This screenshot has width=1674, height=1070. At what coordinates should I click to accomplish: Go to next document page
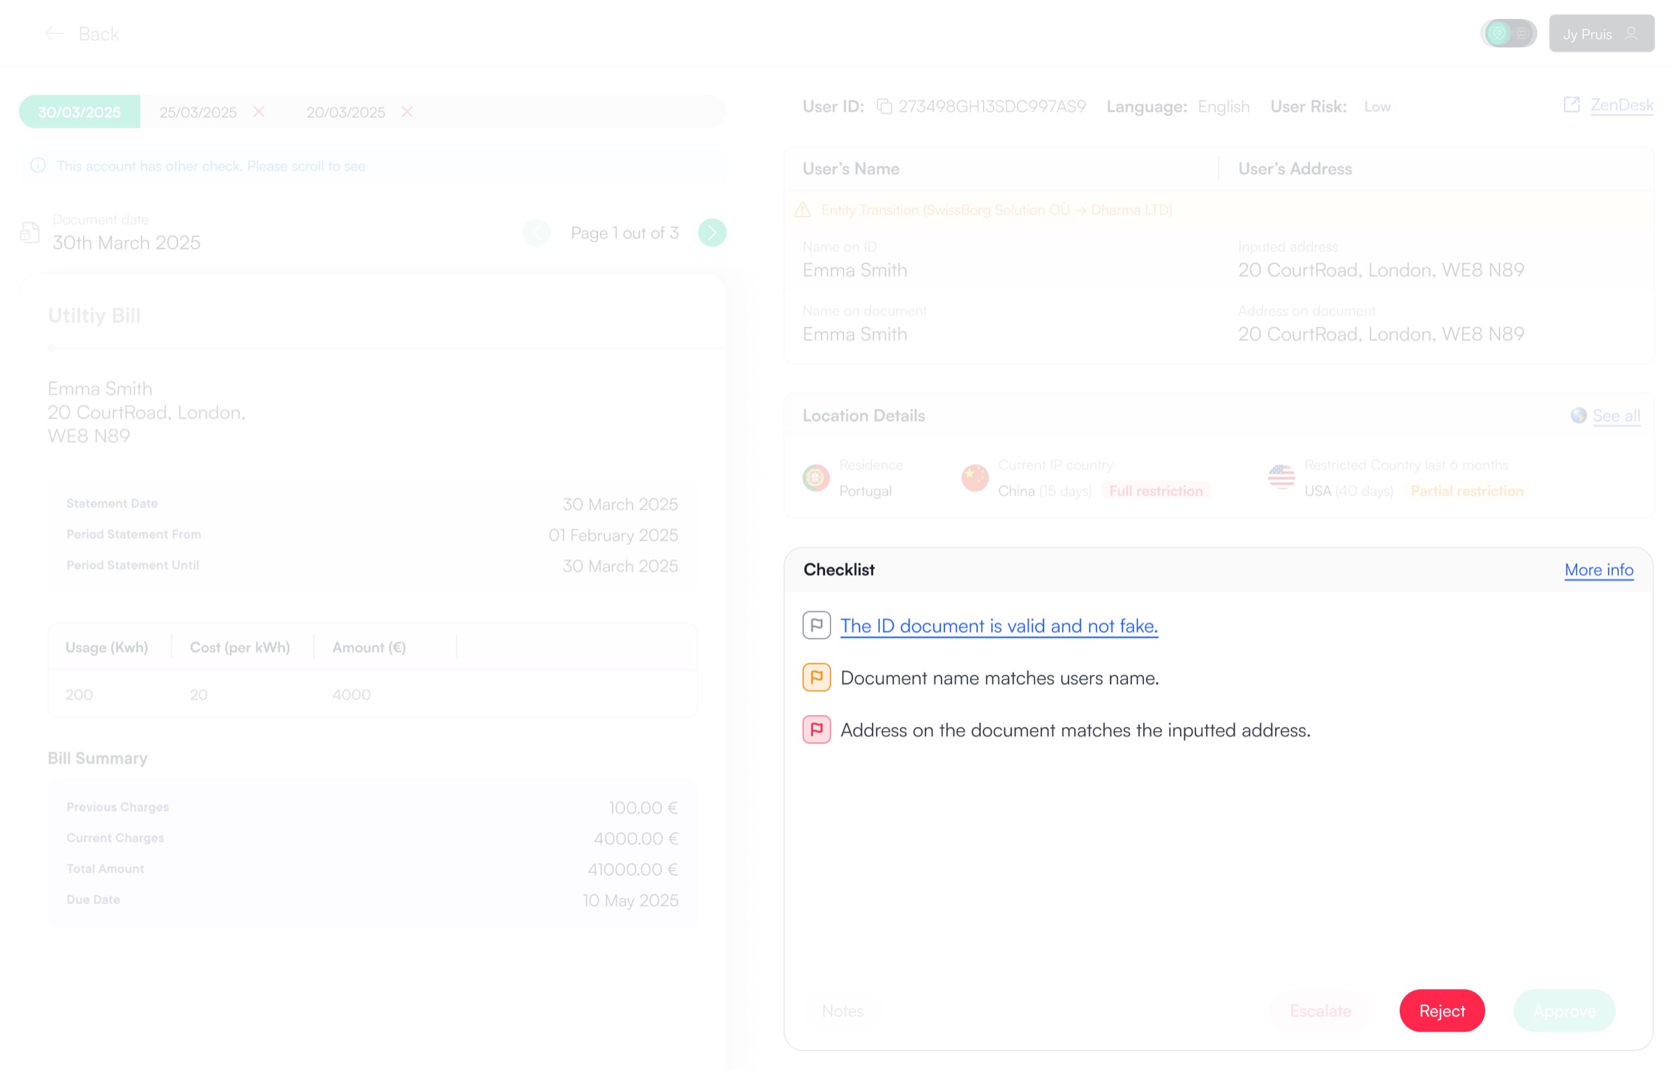pyautogui.click(x=712, y=232)
